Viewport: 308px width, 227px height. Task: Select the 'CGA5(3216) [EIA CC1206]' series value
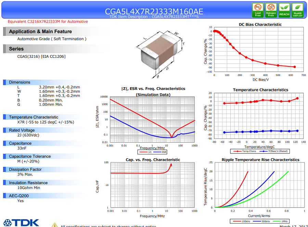pos(41,56)
